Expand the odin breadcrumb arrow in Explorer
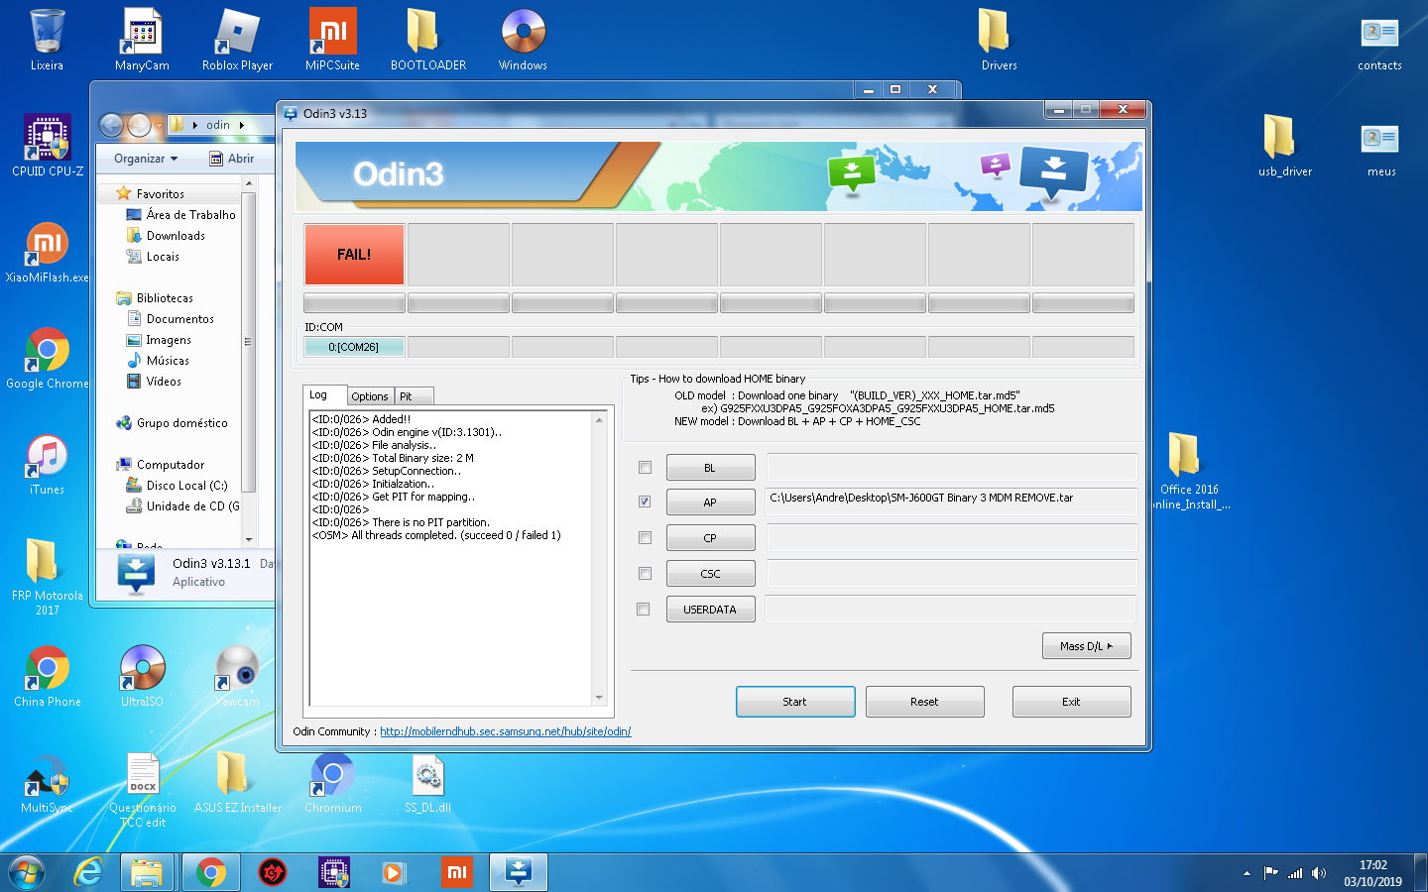 [241, 125]
